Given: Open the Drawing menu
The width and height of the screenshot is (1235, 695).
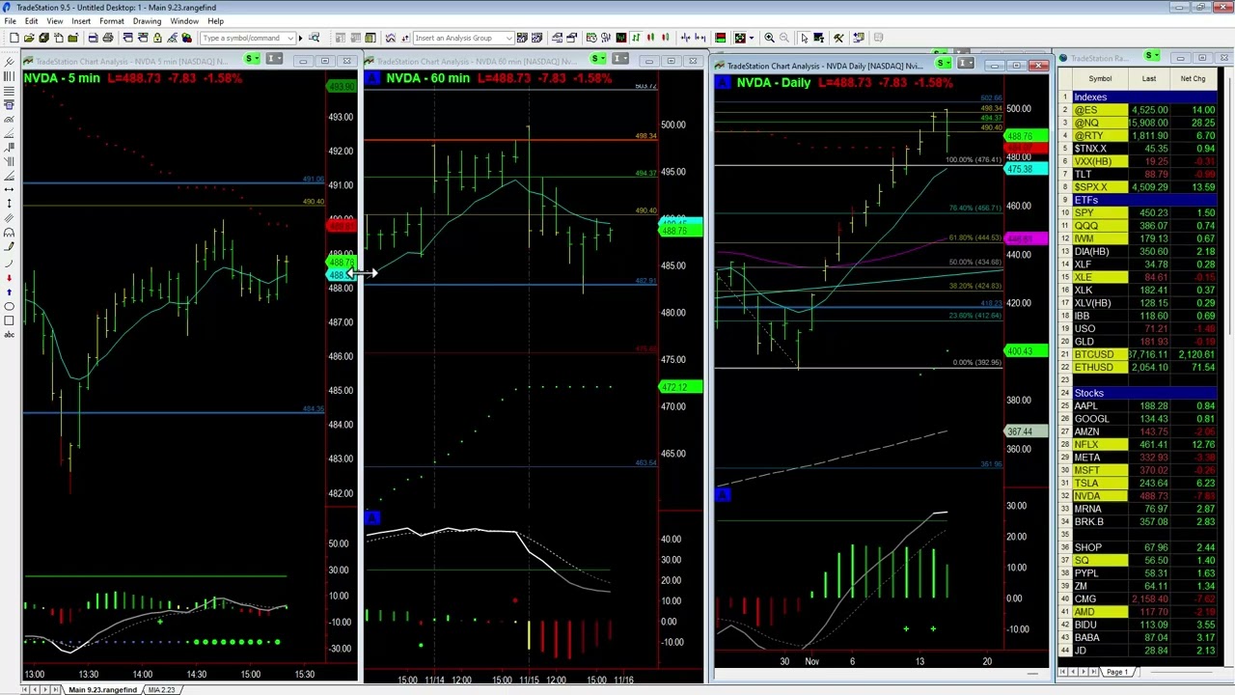Looking at the screenshot, I should [x=147, y=21].
